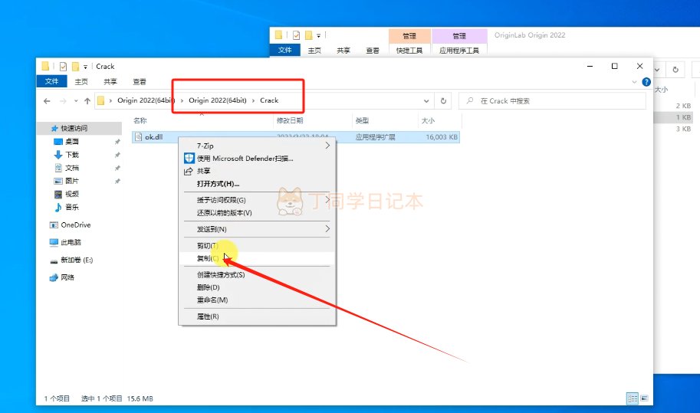Switch to 主页 ribbon tab in Crack window
The image size is (700, 413).
pyautogui.click(x=81, y=82)
